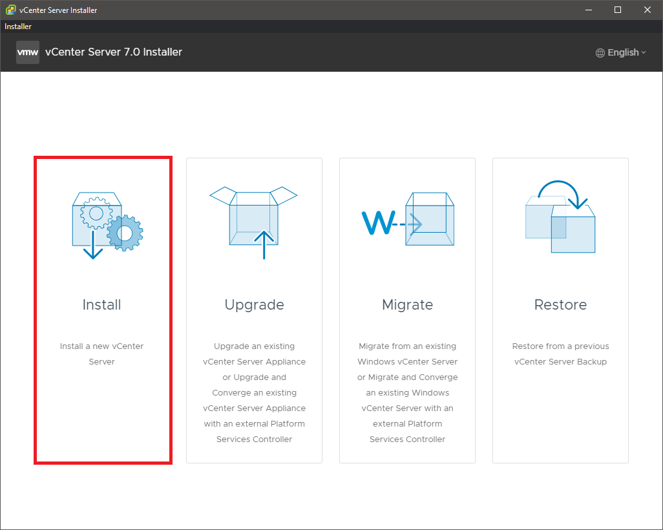Choose the Upgrade heading
663x530 pixels.
pos(254,304)
